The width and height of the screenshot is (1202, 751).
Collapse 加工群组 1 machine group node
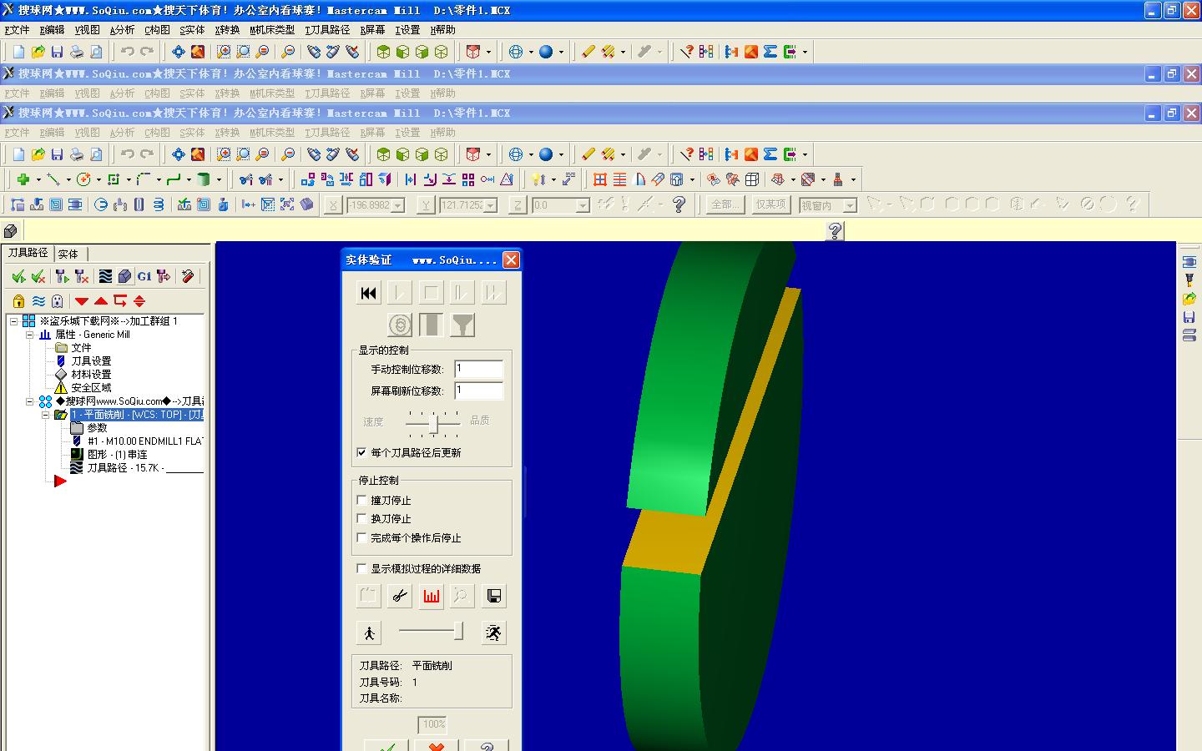click(14, 321)
